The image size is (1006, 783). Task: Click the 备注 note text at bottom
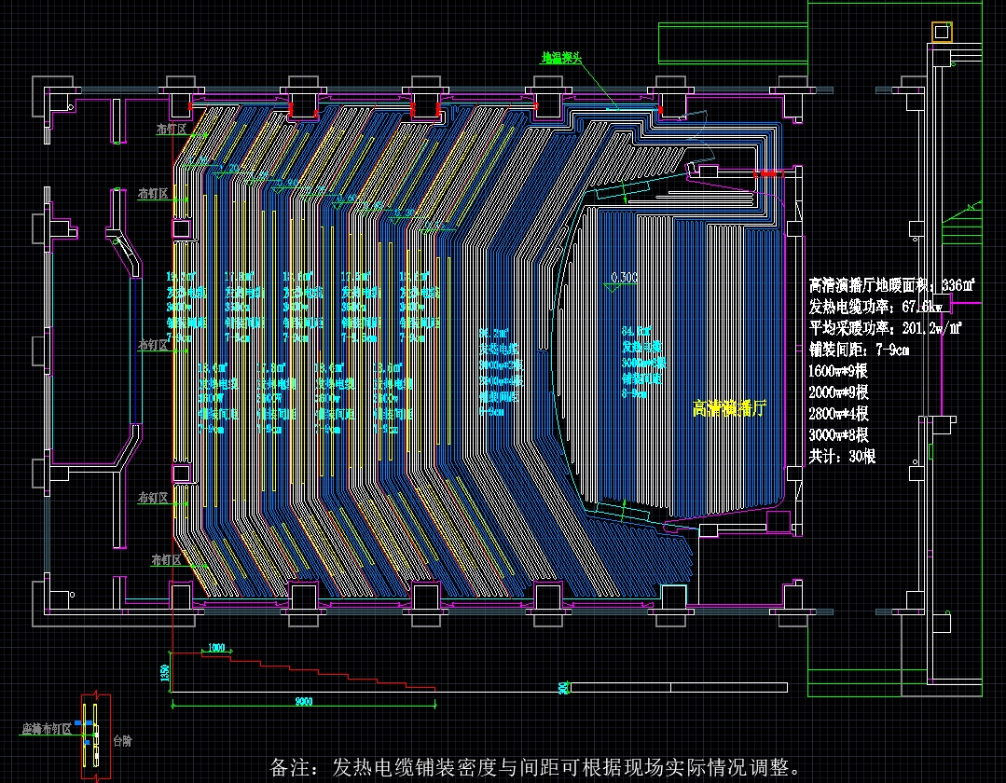point(535,767)
